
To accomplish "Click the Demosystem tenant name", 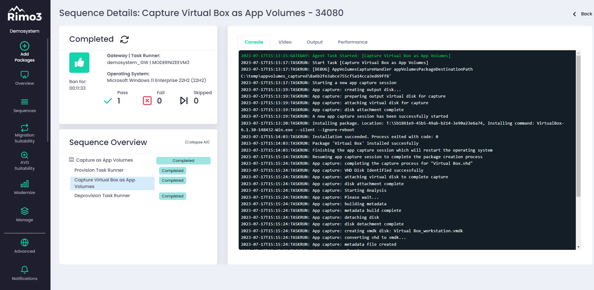I will click(x=24, y=31).
